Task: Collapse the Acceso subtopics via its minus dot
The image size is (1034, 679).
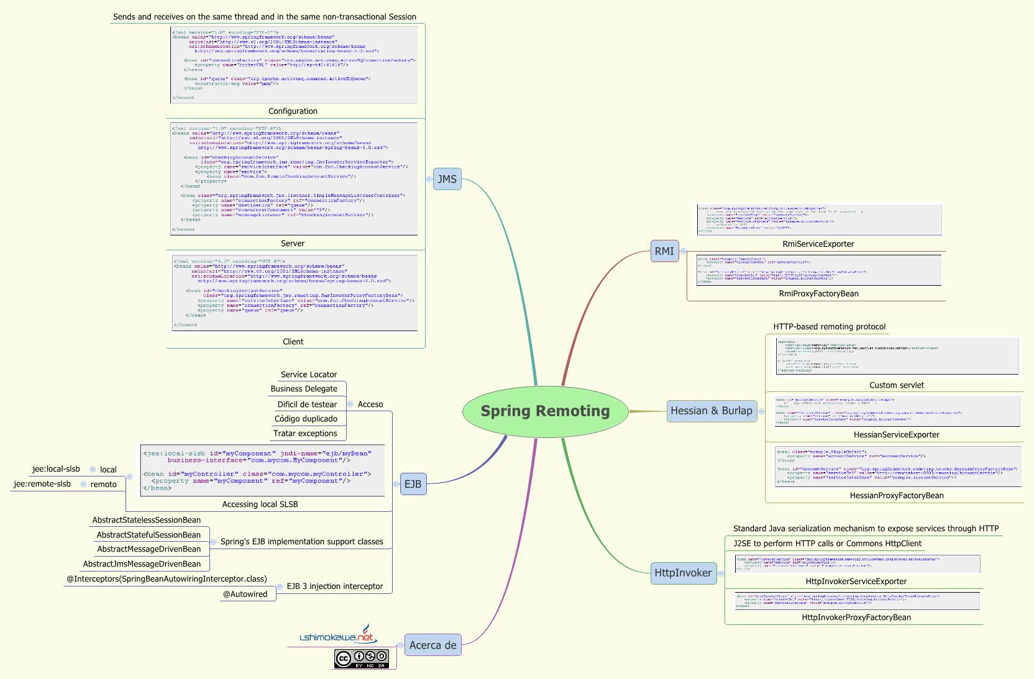Action: point(349,404)
